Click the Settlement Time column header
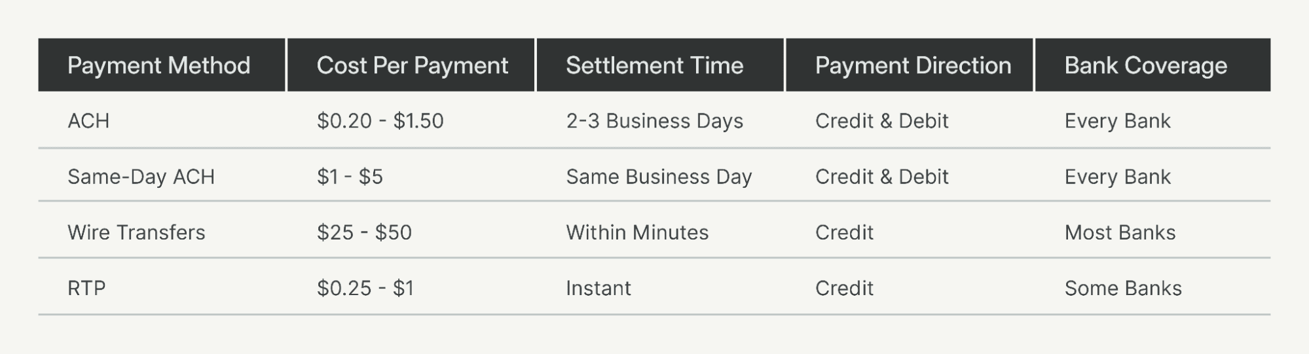The height and width of the screenshot is (354, 1309). point(654,65)
